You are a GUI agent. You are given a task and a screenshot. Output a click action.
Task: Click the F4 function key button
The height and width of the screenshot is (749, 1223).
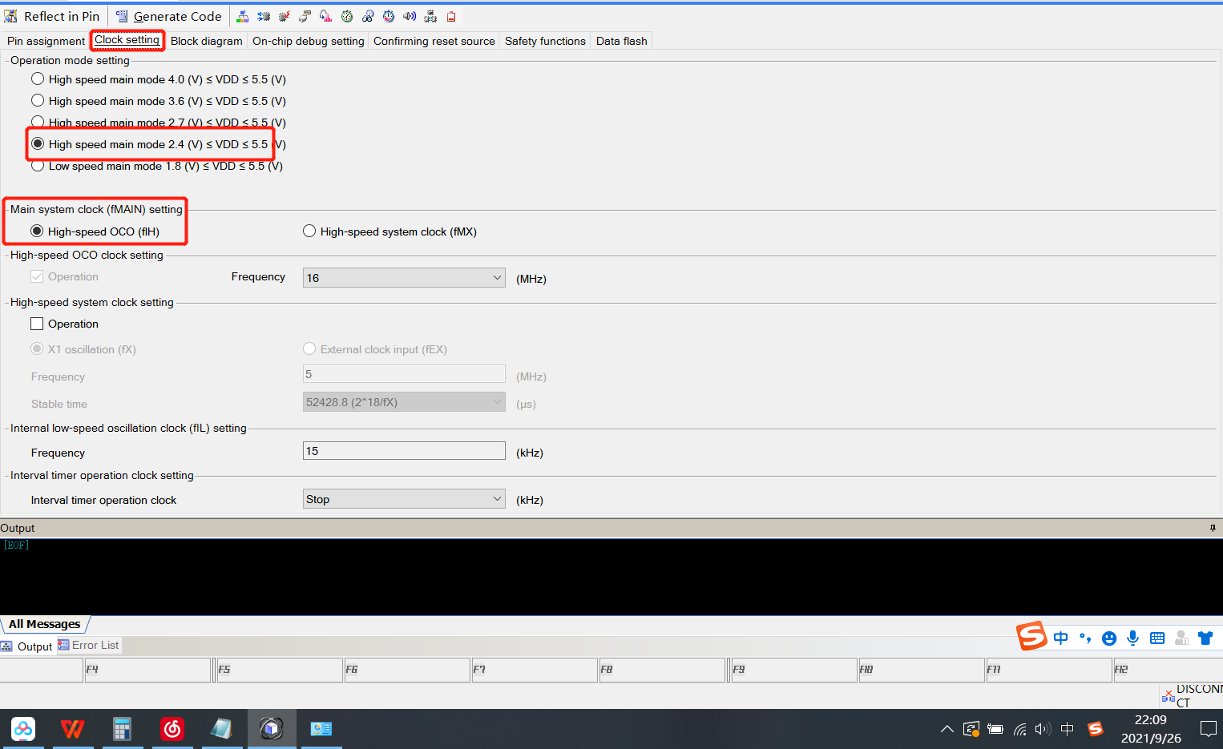point(147,670)
